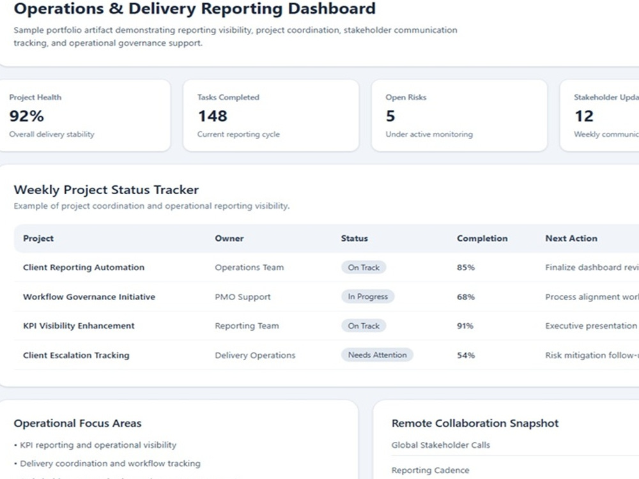Click the Operational Focus Areas heading
Image resolution: width=639 pixels, height=479 pixels.
point(77,423)
